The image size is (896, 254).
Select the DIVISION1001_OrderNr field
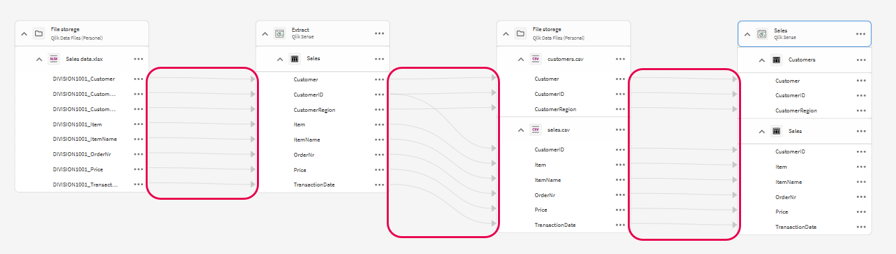(x=81, y=154)
